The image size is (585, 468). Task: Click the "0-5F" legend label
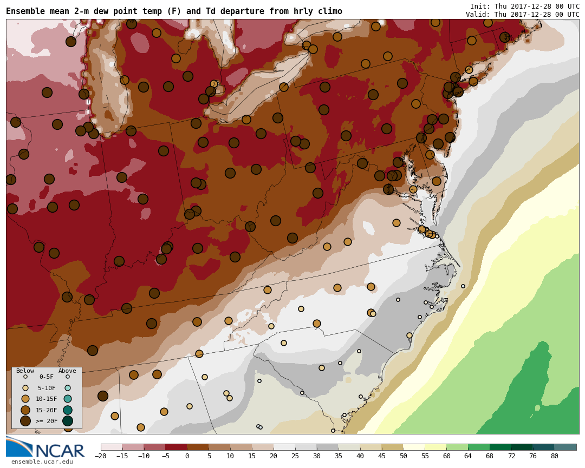click(46, 377)
